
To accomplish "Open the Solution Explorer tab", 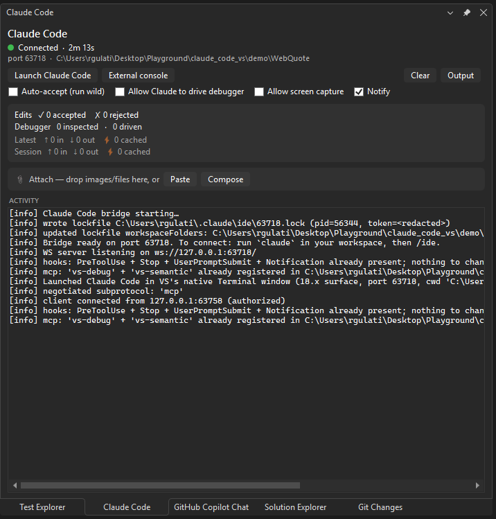I will [x=295, y=507].
